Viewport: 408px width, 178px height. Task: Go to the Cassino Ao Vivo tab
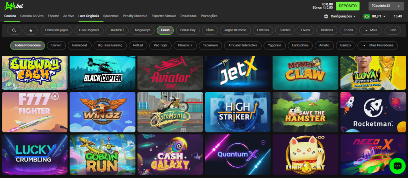(32, 16)
